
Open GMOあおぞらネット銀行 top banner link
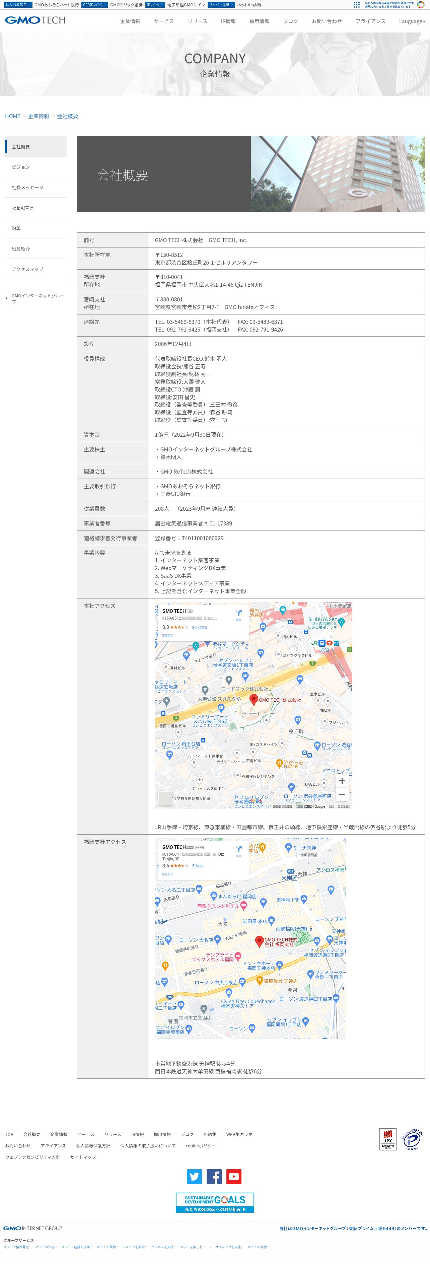coord(56,5)
